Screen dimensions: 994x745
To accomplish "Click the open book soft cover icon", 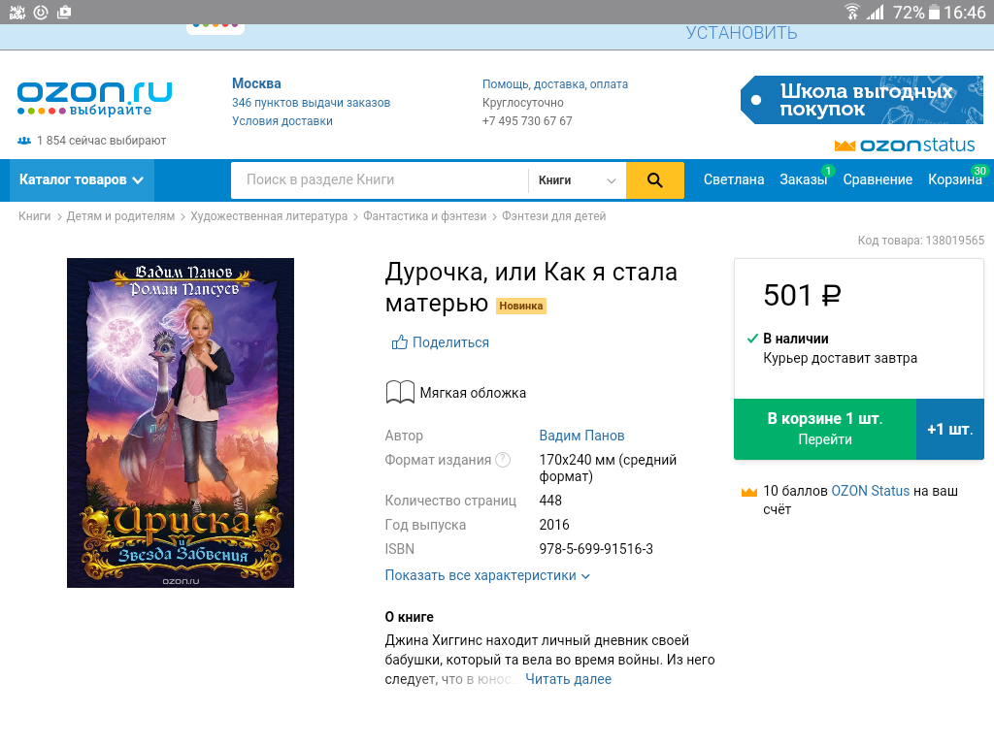I will (400, 393).
